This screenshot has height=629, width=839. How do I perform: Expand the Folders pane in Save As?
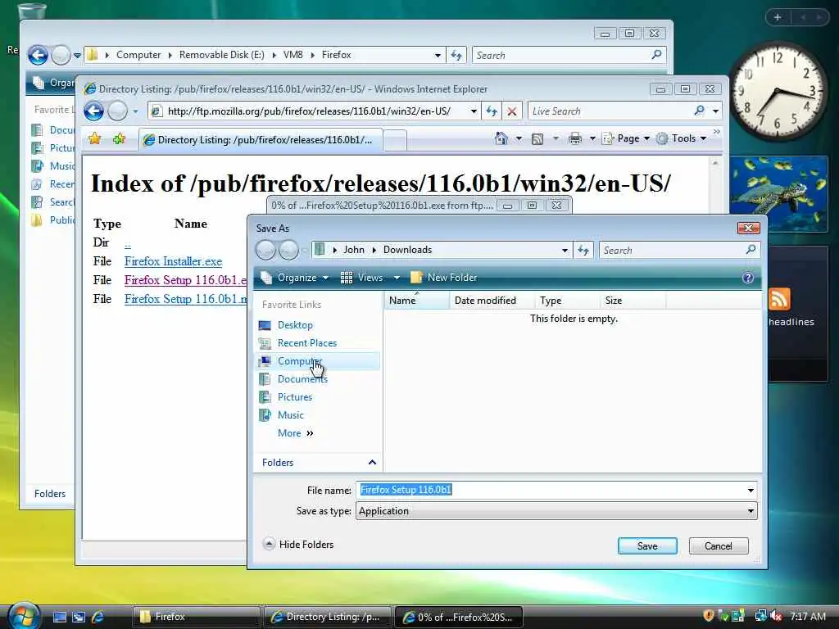click(x=372, y=462)
